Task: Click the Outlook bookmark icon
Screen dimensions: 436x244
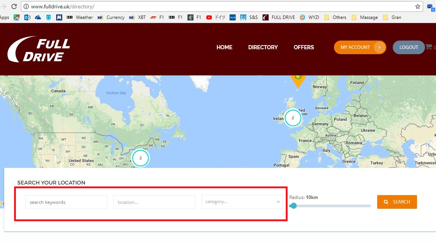Action: pos(27,17)
